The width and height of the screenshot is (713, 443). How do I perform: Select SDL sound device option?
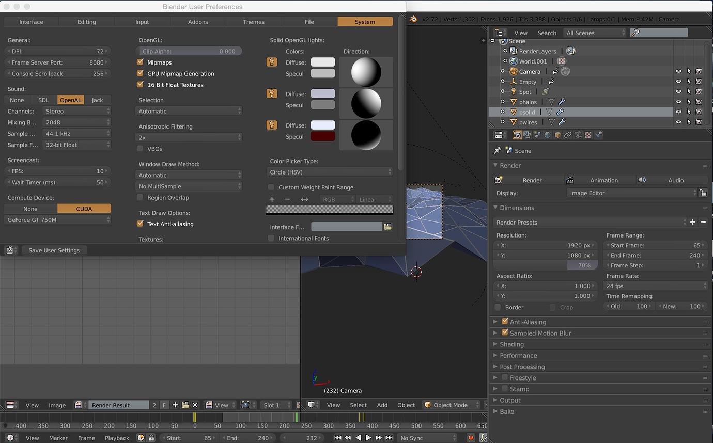[43, 100]
